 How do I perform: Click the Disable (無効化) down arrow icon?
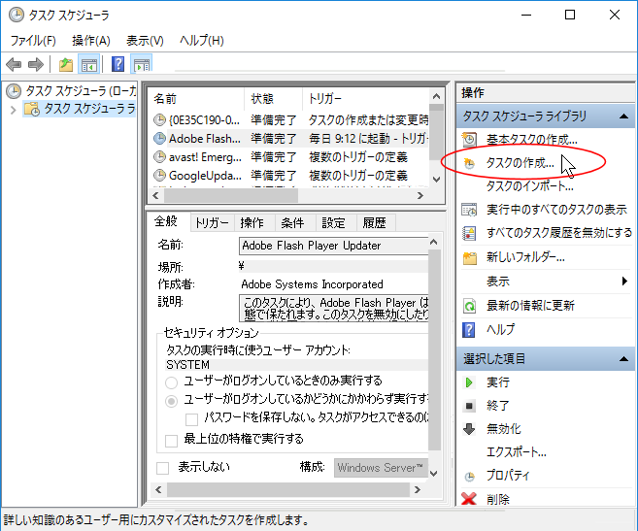point(470,429)
